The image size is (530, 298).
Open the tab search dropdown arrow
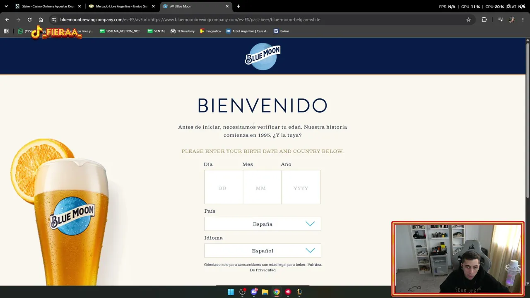(6, 6)
